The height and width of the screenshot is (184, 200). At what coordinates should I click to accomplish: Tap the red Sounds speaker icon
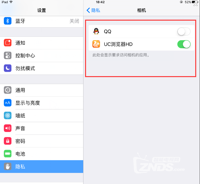[x=8, y=128]
